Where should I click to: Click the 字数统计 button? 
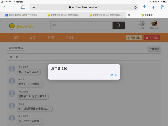154,49
